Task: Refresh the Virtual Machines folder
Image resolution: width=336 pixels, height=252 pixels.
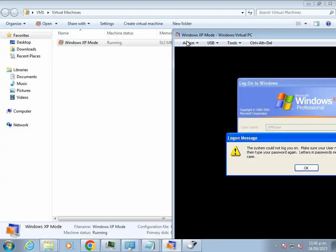Action: [x=250, y=13]
